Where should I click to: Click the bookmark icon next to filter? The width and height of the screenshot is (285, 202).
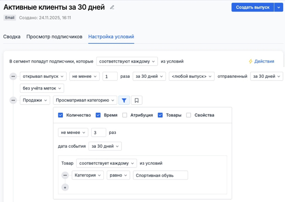pos(136,100)
